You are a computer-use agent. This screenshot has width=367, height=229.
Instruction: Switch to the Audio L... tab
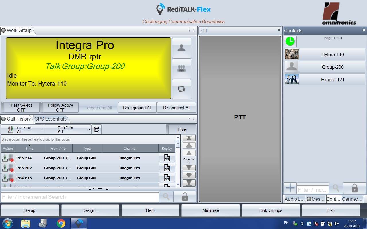294,199
